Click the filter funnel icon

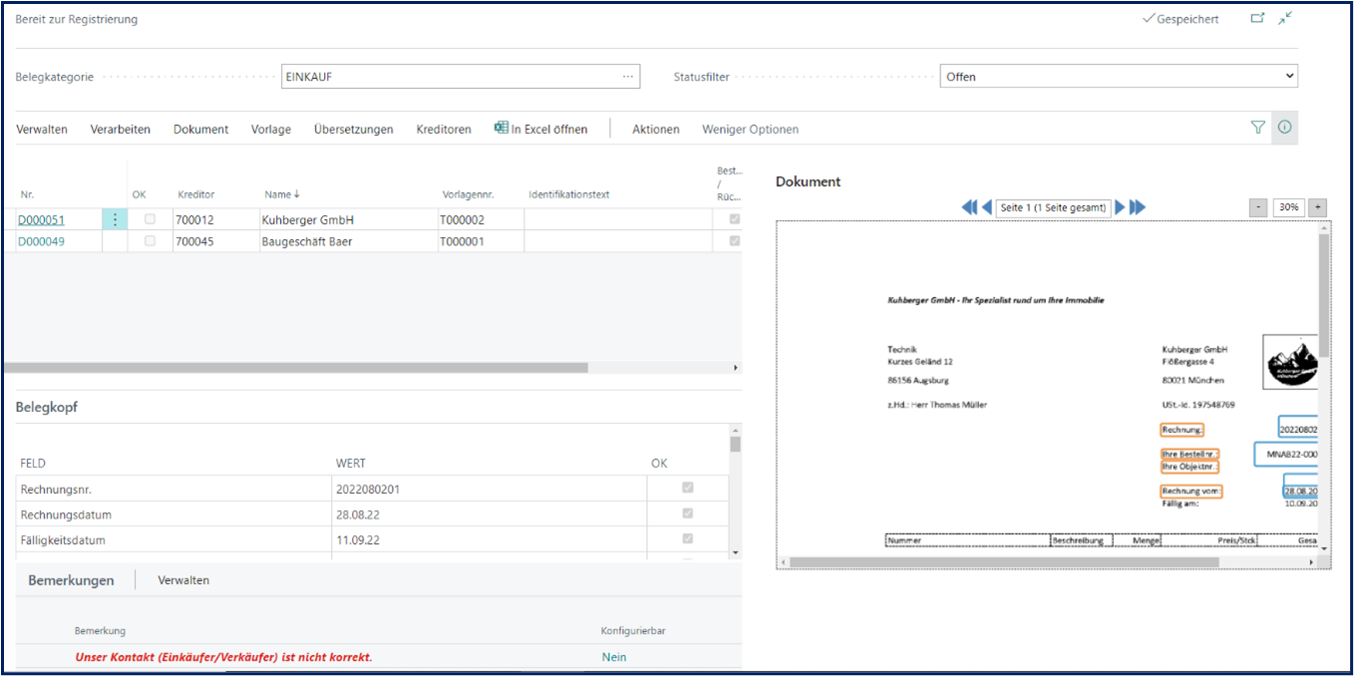click(x=1257, y=128)
